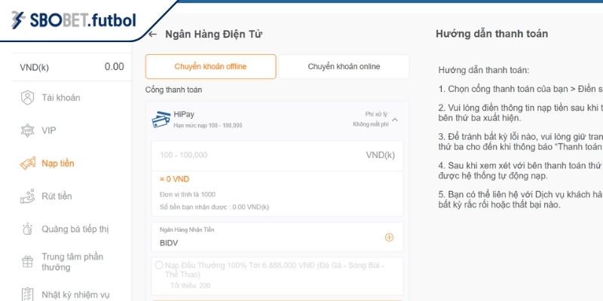This screenshot has height=301, width=603.
Task: Click the Quảng bá tiếp thị icon
Action: 28,229
